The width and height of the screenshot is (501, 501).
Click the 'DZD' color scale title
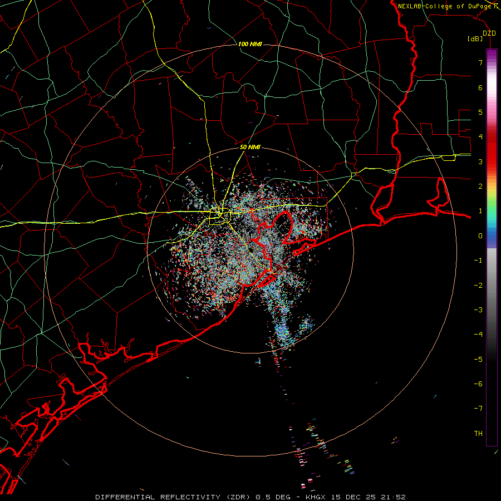489,33
